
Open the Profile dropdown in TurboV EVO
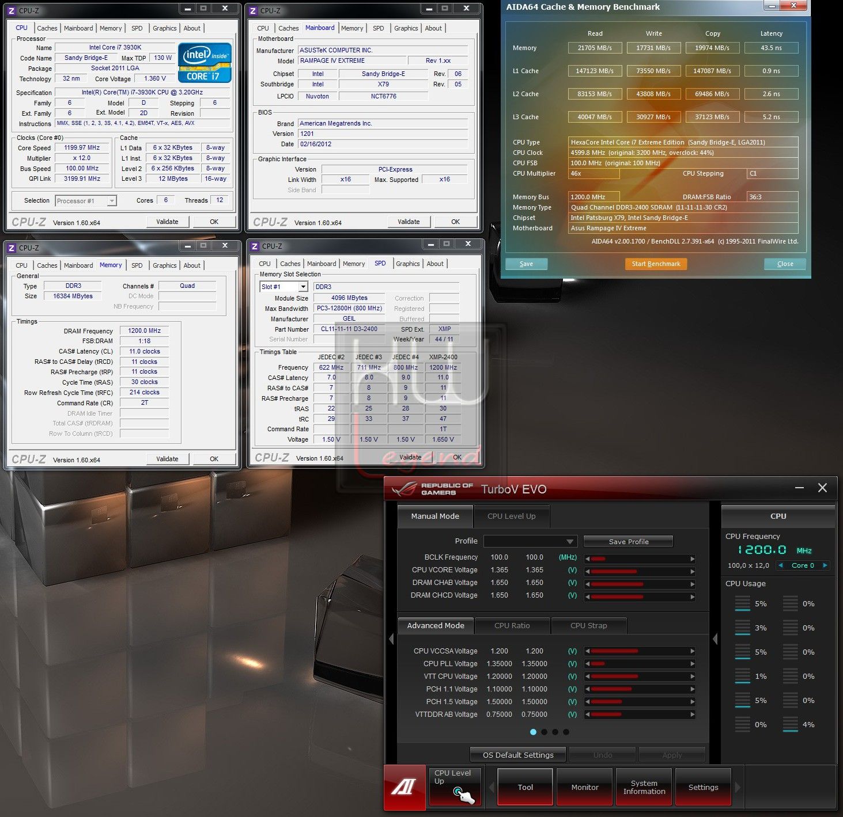tap(530, 541)
